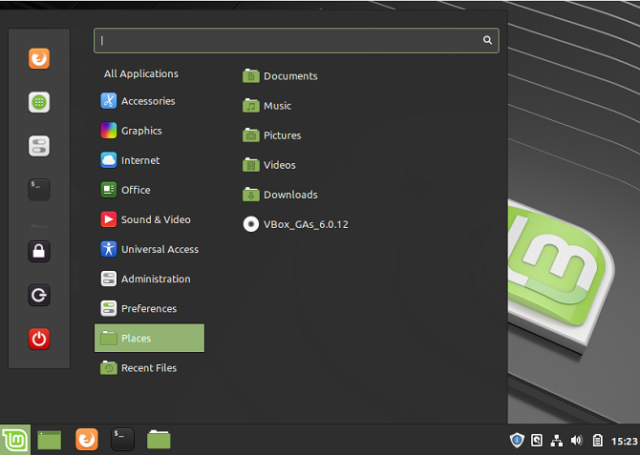
Task: Click the magnifier icon in search box
Action: point(487,40)
